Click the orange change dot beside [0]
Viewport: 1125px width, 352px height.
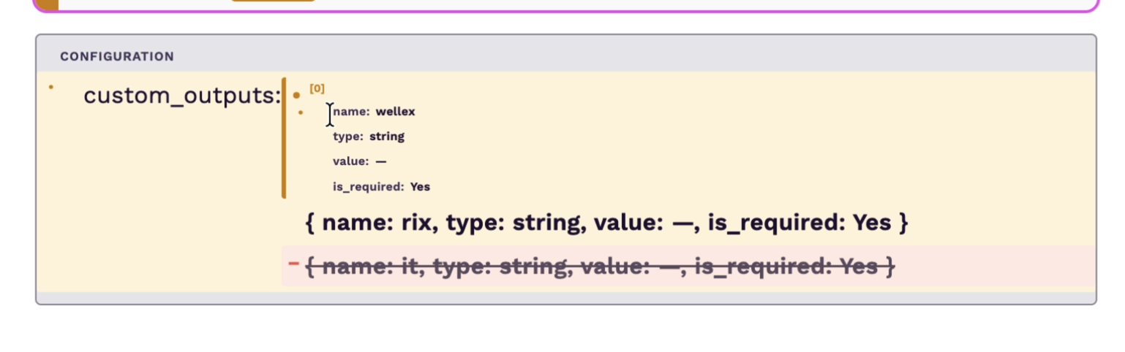pyautogui.click(x=296, y=95)
